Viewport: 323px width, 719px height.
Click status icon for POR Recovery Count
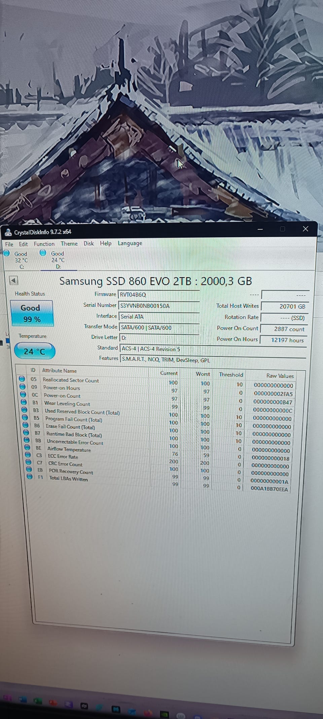pos(30,469)
